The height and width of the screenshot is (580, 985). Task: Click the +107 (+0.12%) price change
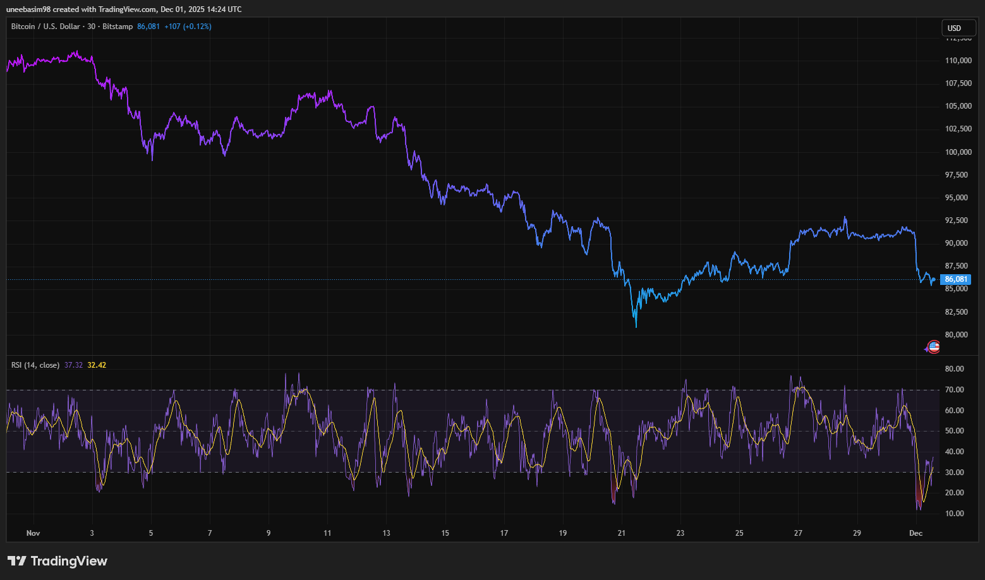pyautogui.click(x=188, y=27)
